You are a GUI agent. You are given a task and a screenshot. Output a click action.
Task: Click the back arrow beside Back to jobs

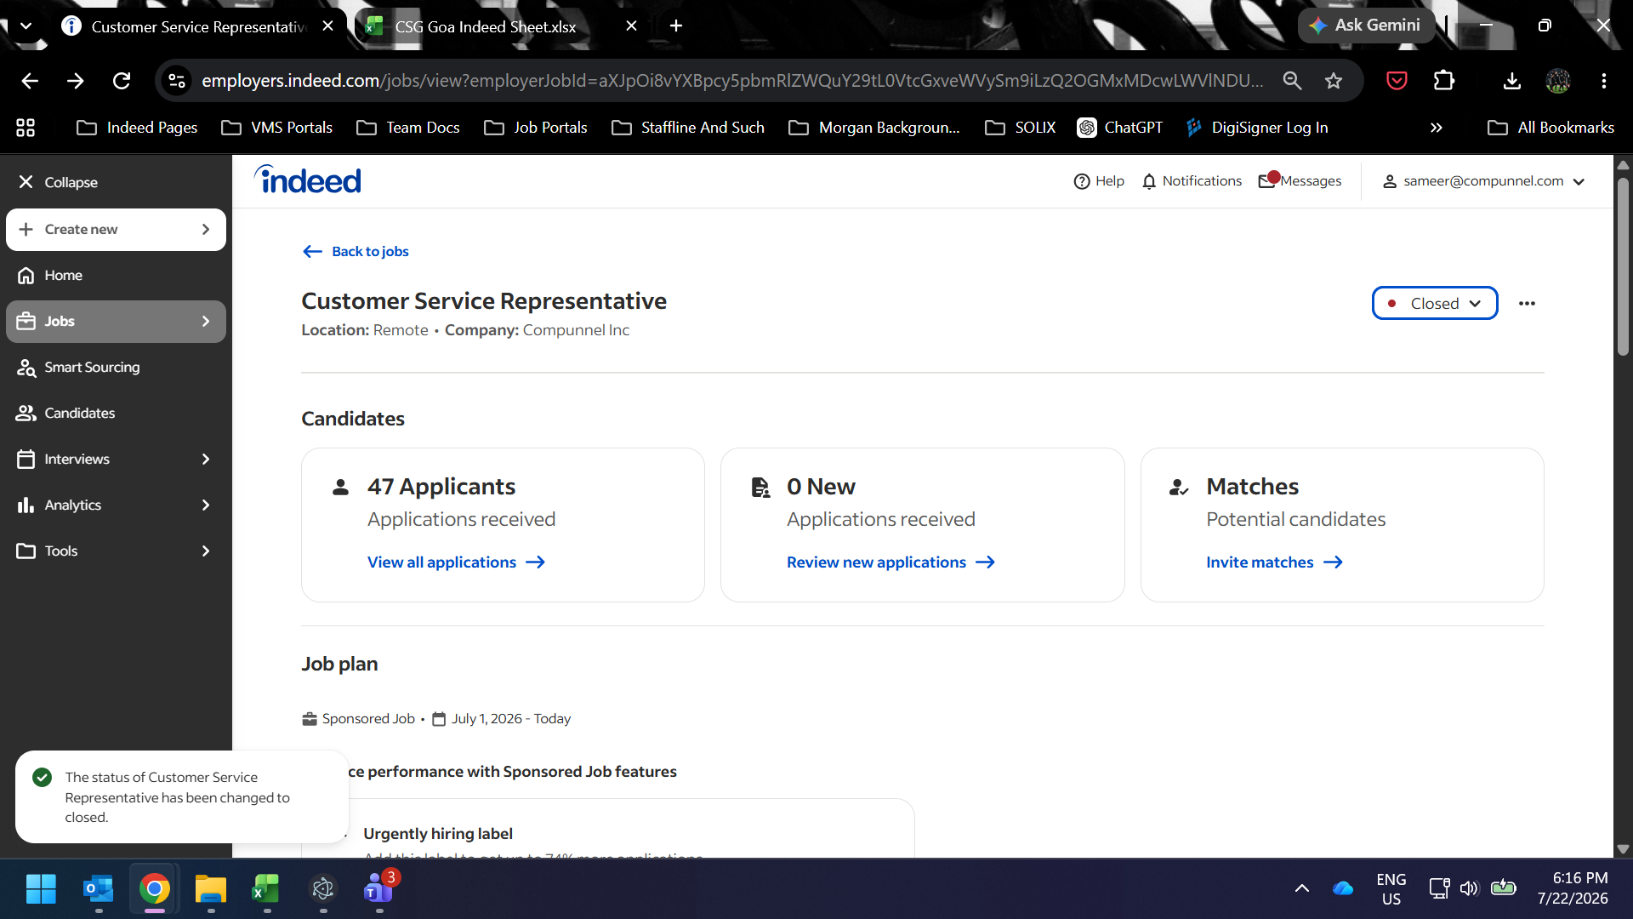click(312, 251)
